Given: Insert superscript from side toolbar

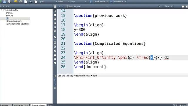Looking at the screenshot, I should click(x=55, y=51).
